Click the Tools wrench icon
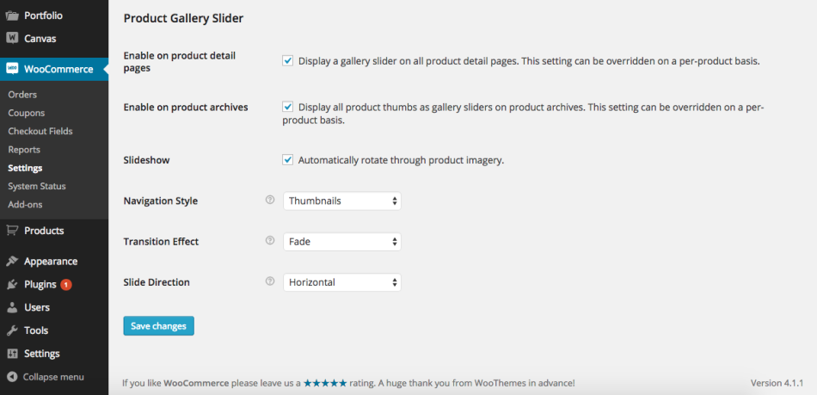Viewport: 817px width, 395px height. (13, 330)
